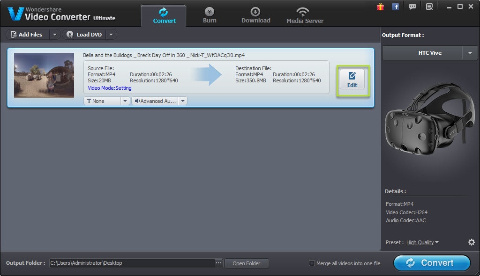Open advanced settings gear icon

click(x=472, y=242)
